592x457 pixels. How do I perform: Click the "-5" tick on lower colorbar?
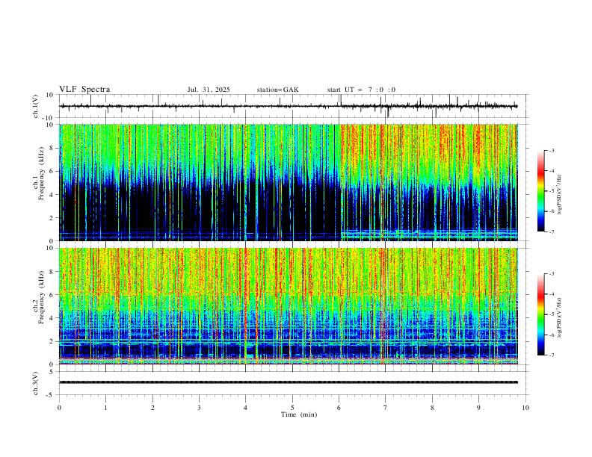[552, 314]
